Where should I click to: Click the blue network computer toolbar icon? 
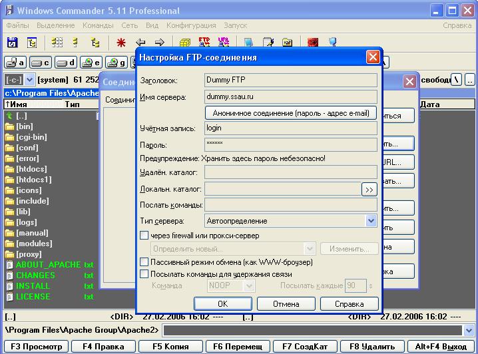tap(333, 42)
